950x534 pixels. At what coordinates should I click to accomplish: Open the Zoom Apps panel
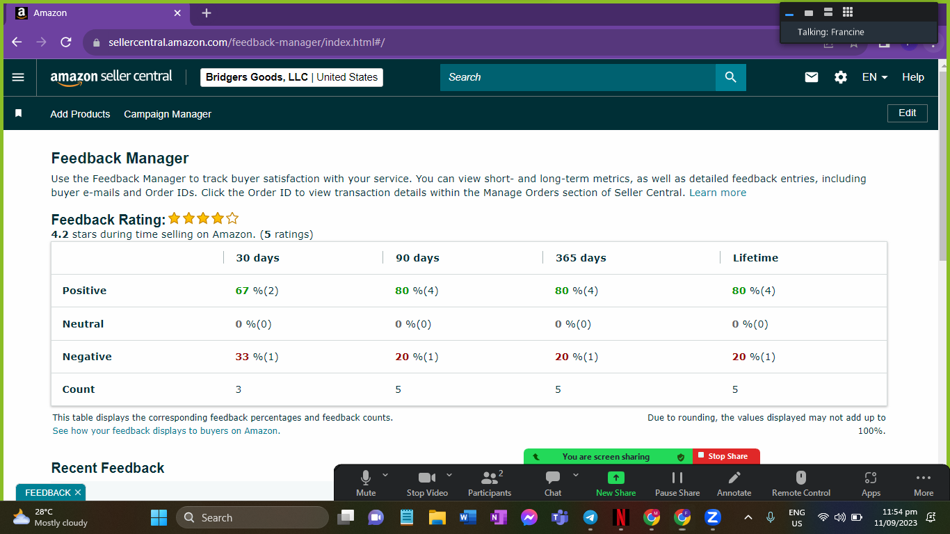(x=871, y=483)
